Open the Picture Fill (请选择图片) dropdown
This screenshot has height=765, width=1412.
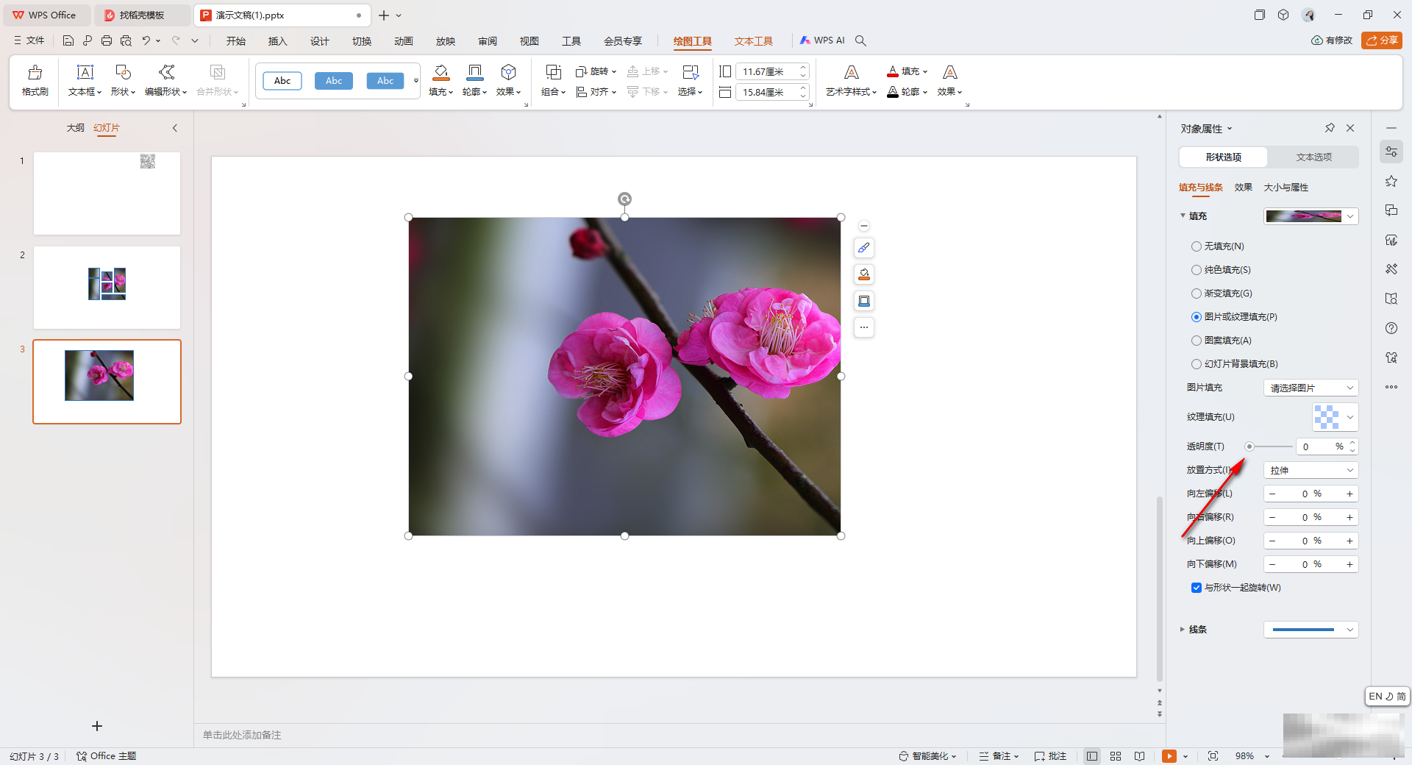coord(1311,388)
